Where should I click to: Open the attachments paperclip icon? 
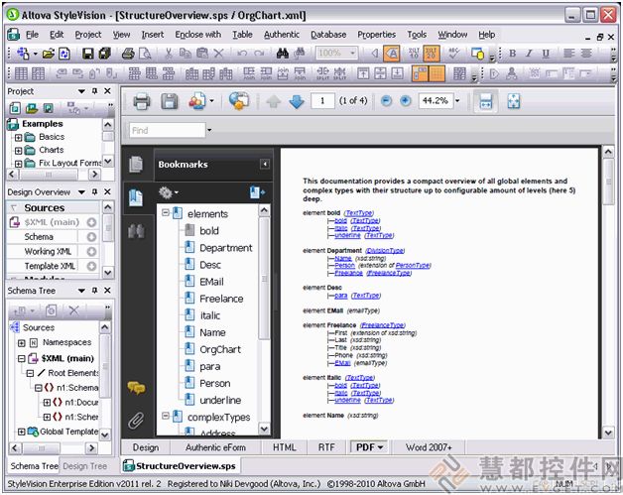pos(136,419)
